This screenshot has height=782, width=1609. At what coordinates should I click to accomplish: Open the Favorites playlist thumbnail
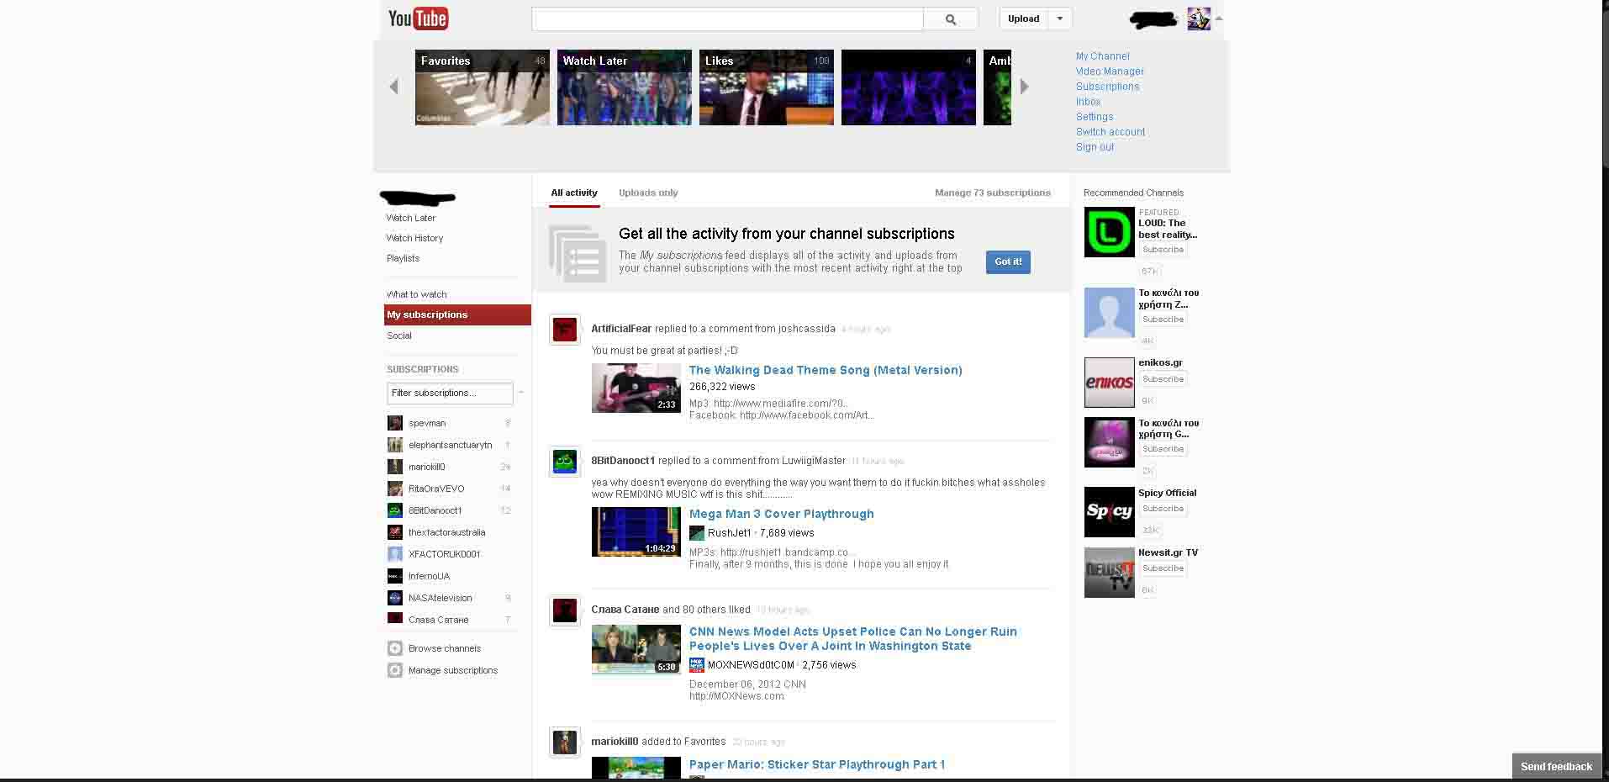(483, 87)
